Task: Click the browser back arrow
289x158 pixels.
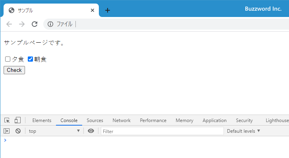Action: pos(9,24)
